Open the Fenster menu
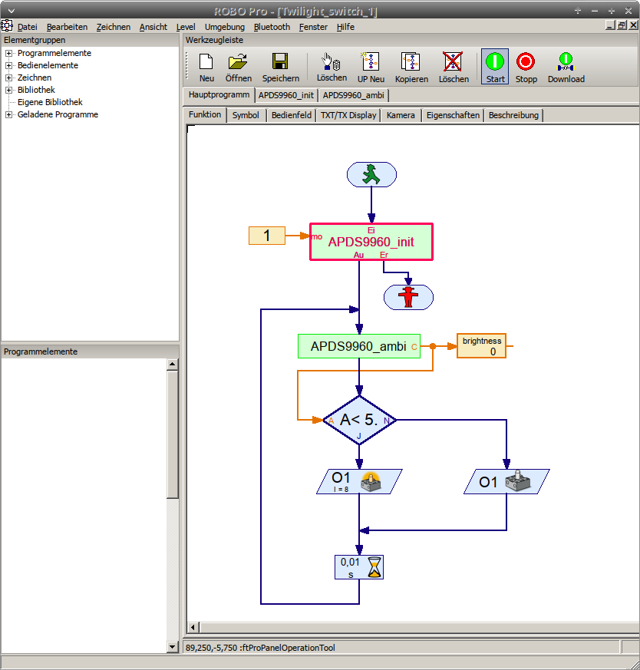 click(x=313, y=27)
